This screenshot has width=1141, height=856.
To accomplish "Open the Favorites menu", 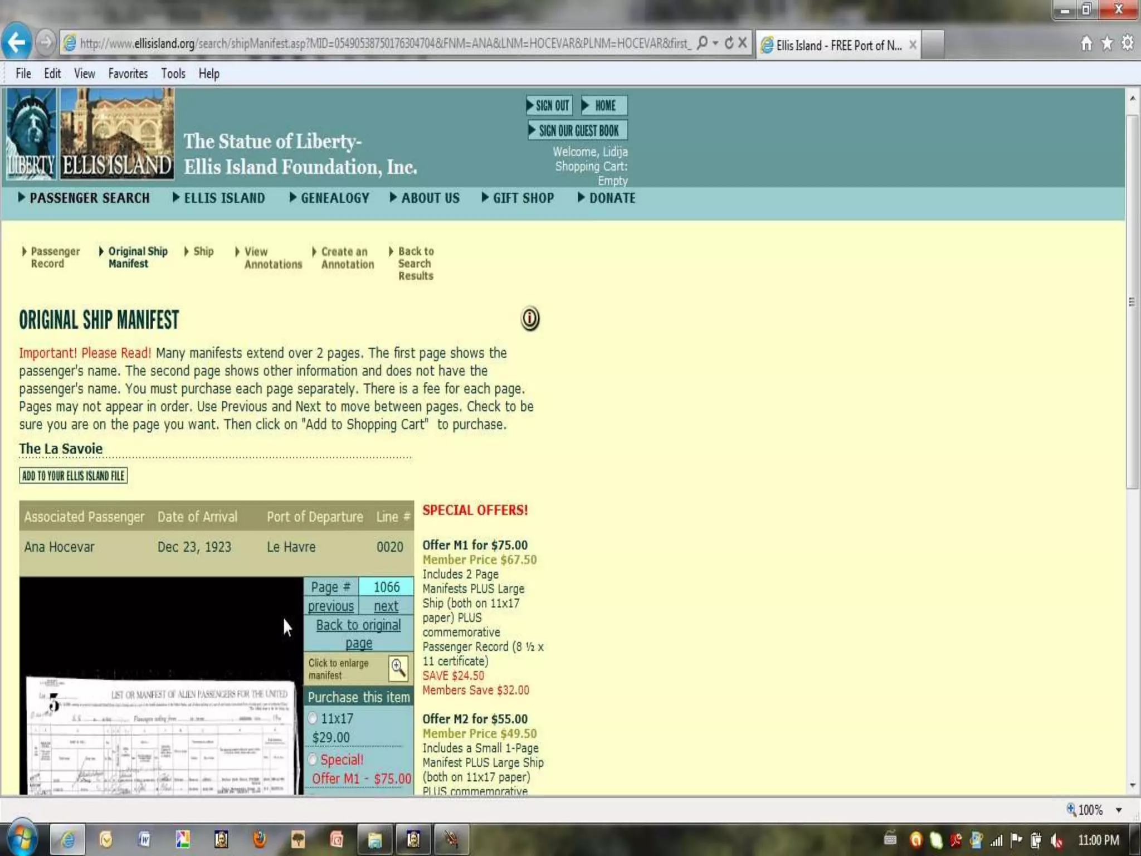I will click(128, 74).
